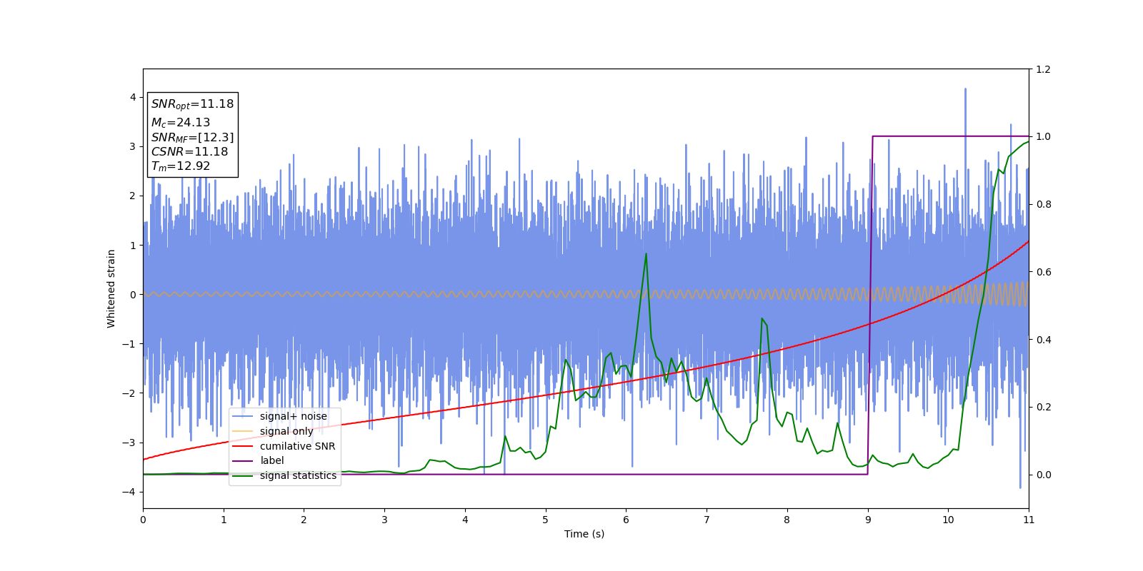1143x571 pixels.
Task: Click the blue 'signal+ noise' legend line
Action: (x=243, y=417)
